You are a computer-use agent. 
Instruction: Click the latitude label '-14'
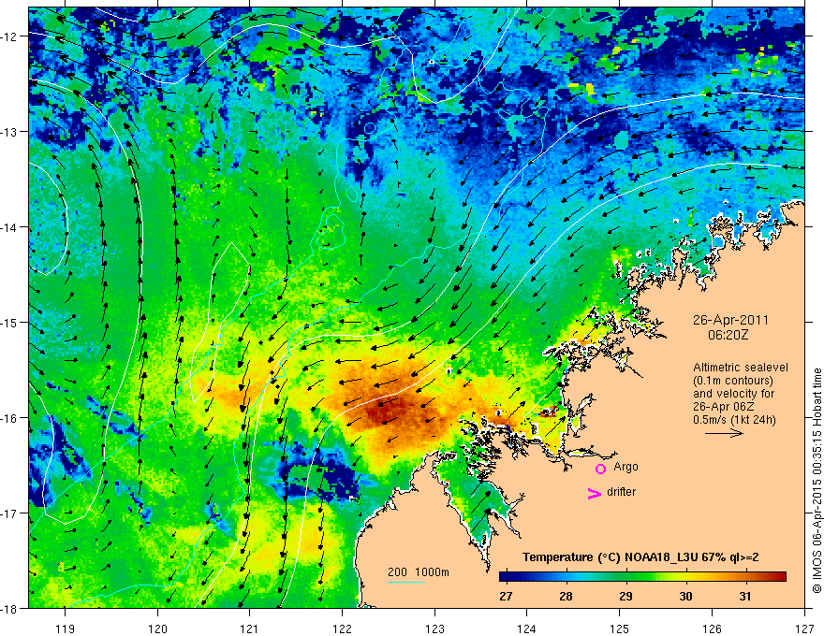[10, 227]
